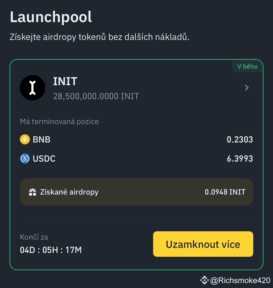Click the gift icon beside Získané airdropy
273x288 pixels.
click(x=32, y=192)
